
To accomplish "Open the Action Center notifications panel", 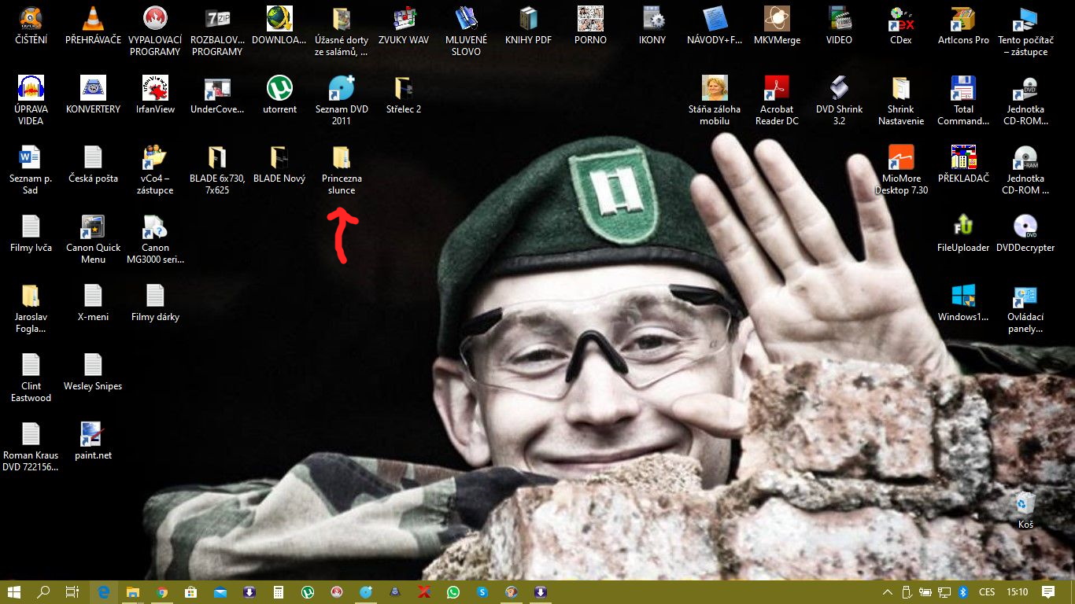I will click(x=1048, y=592).
